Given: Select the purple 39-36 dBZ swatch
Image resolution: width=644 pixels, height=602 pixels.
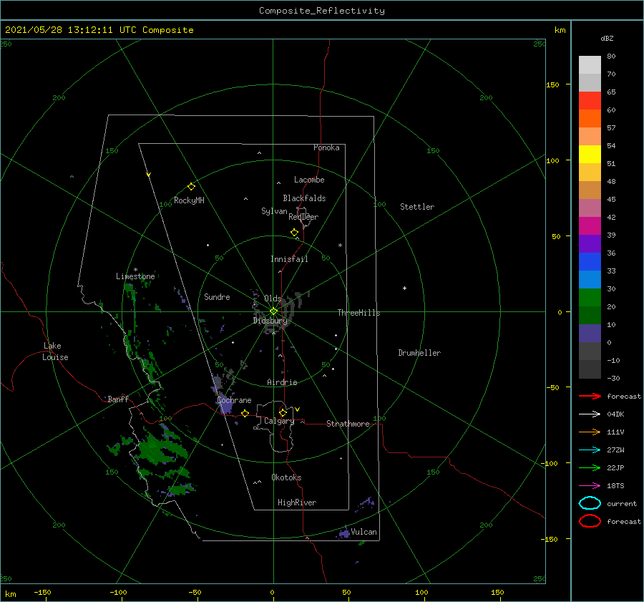Looking at the screenshot, I should [590, 243].
